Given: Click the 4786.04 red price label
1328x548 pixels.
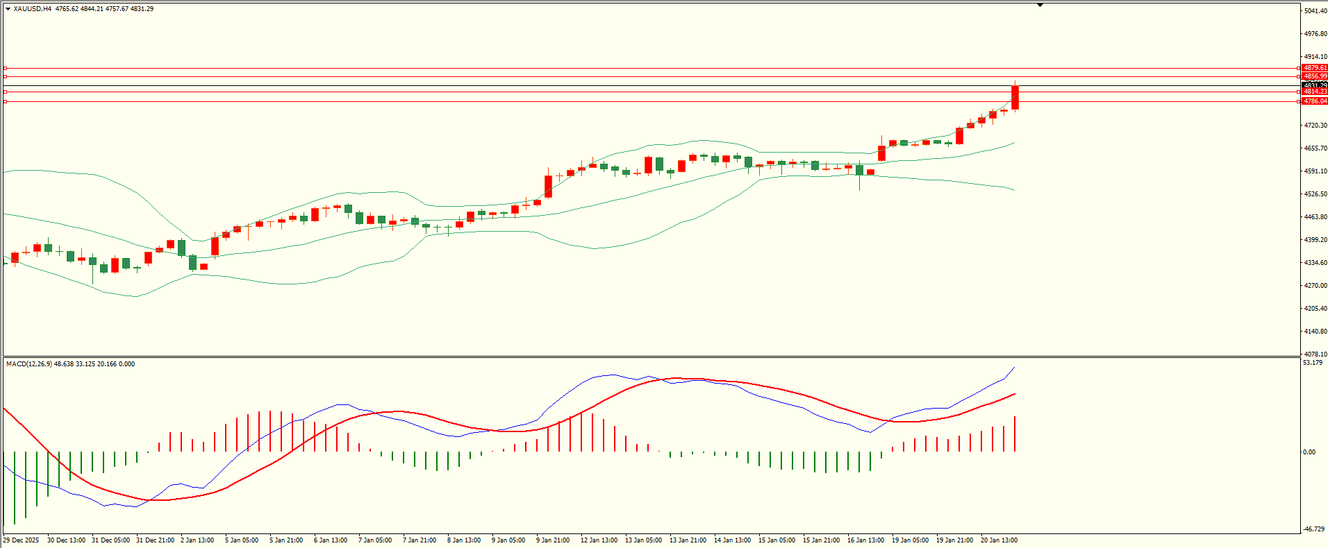Looking at the screenshot, I should pos(1315,101).
